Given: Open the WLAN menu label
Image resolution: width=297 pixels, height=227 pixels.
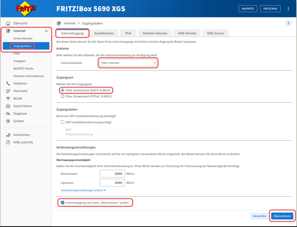Looking at the screenshot, I should tap(17, 98).
